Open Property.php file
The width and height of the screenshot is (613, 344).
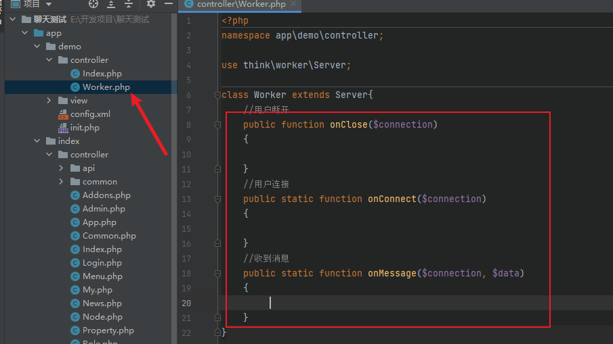(108, 330)
